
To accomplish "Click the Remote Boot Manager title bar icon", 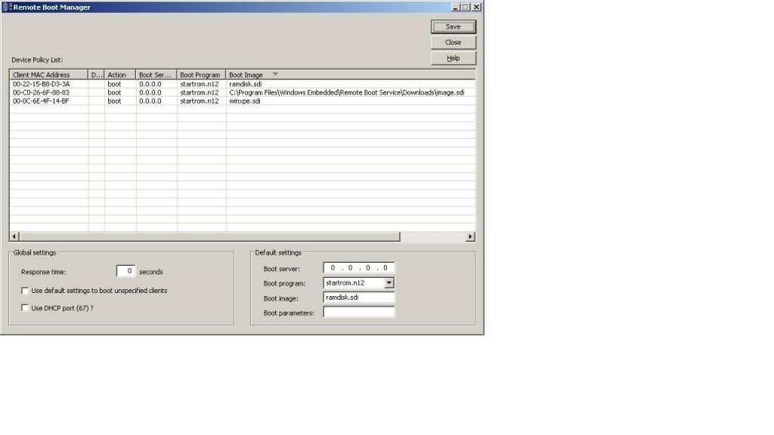I will [x=7, y=7].
